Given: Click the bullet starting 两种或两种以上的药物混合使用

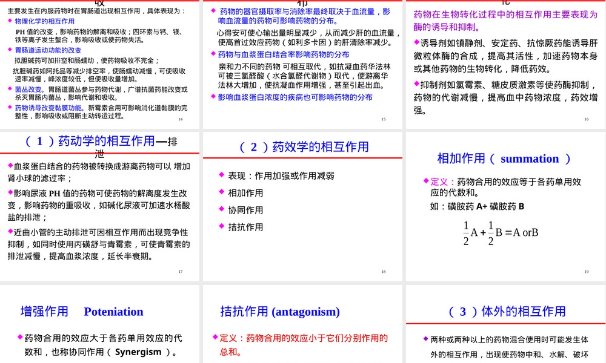Looking at the screenshot, I should point(509,347).
